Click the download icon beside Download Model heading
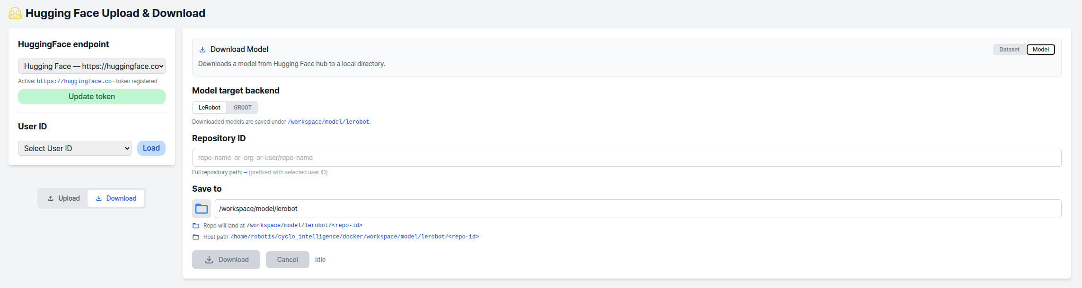 (202, 50)
